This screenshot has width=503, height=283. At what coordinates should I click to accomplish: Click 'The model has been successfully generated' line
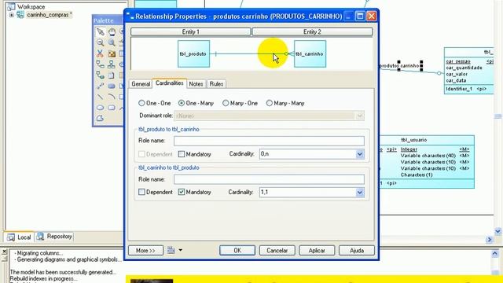click(x=63, y=272)
